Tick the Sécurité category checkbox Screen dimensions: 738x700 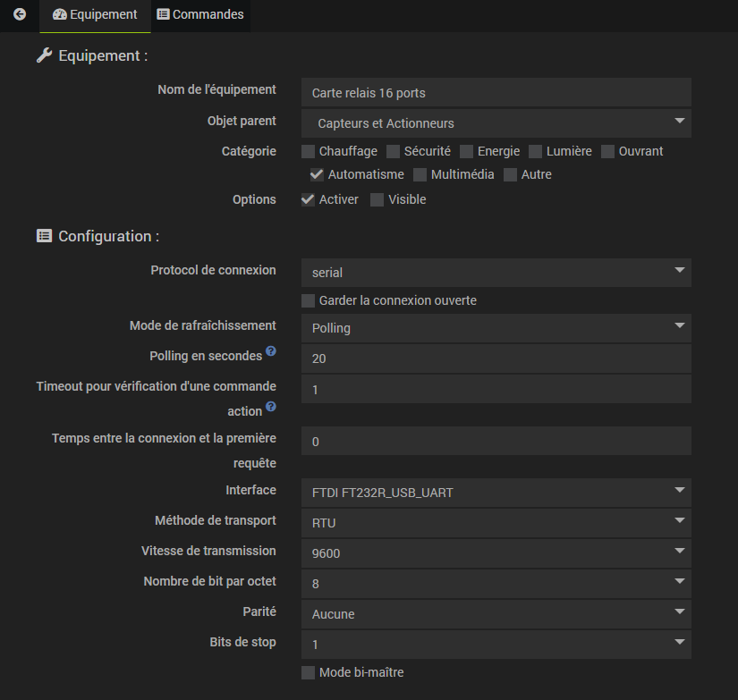[393, 151]
